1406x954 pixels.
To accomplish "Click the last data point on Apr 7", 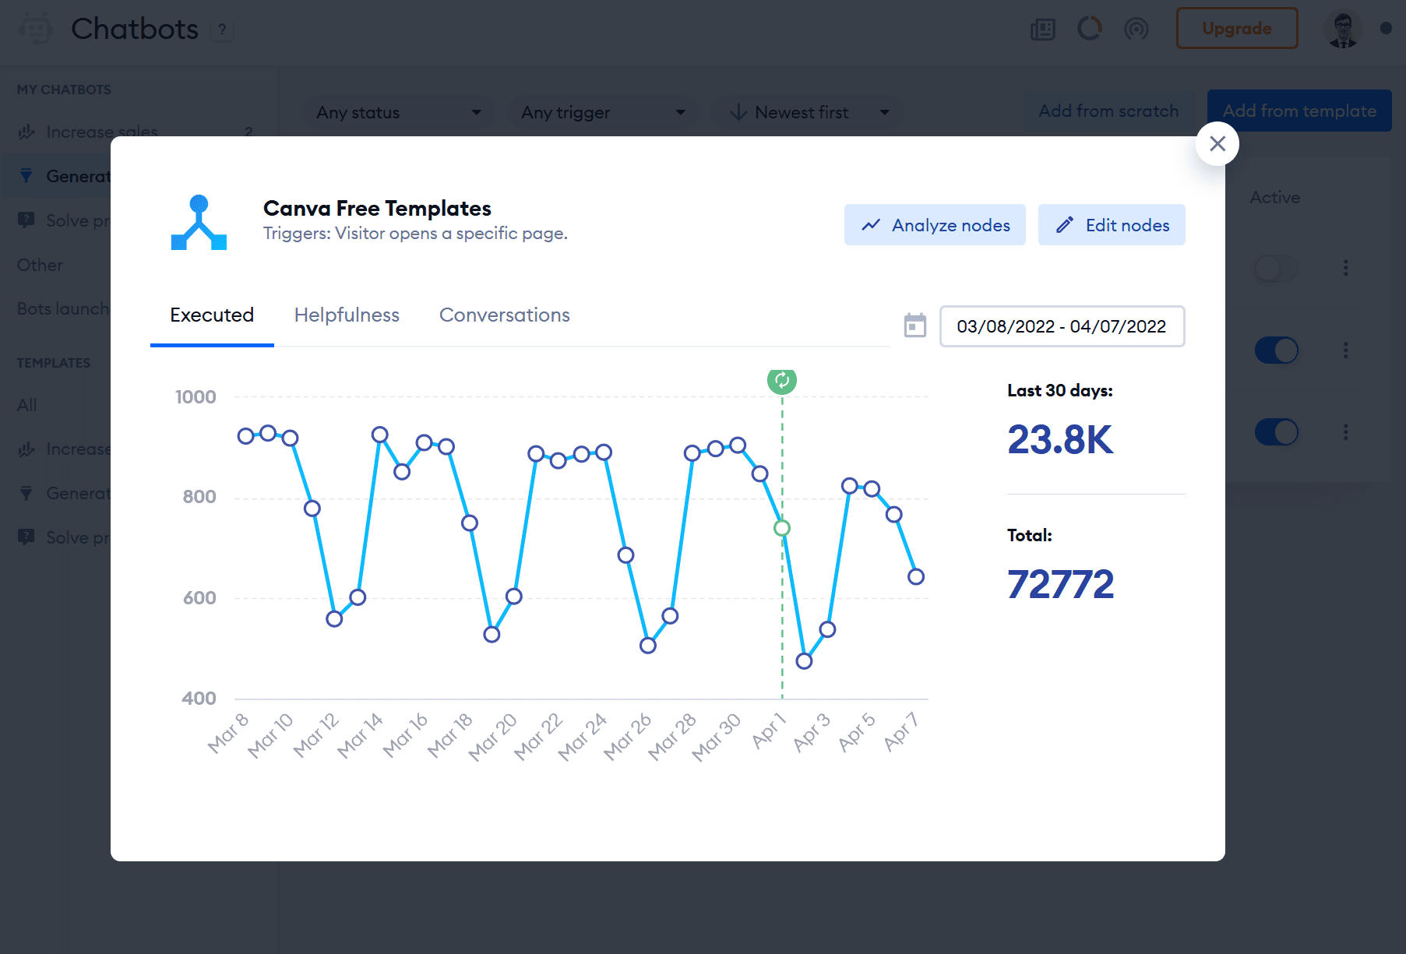I will coord(916,577).
